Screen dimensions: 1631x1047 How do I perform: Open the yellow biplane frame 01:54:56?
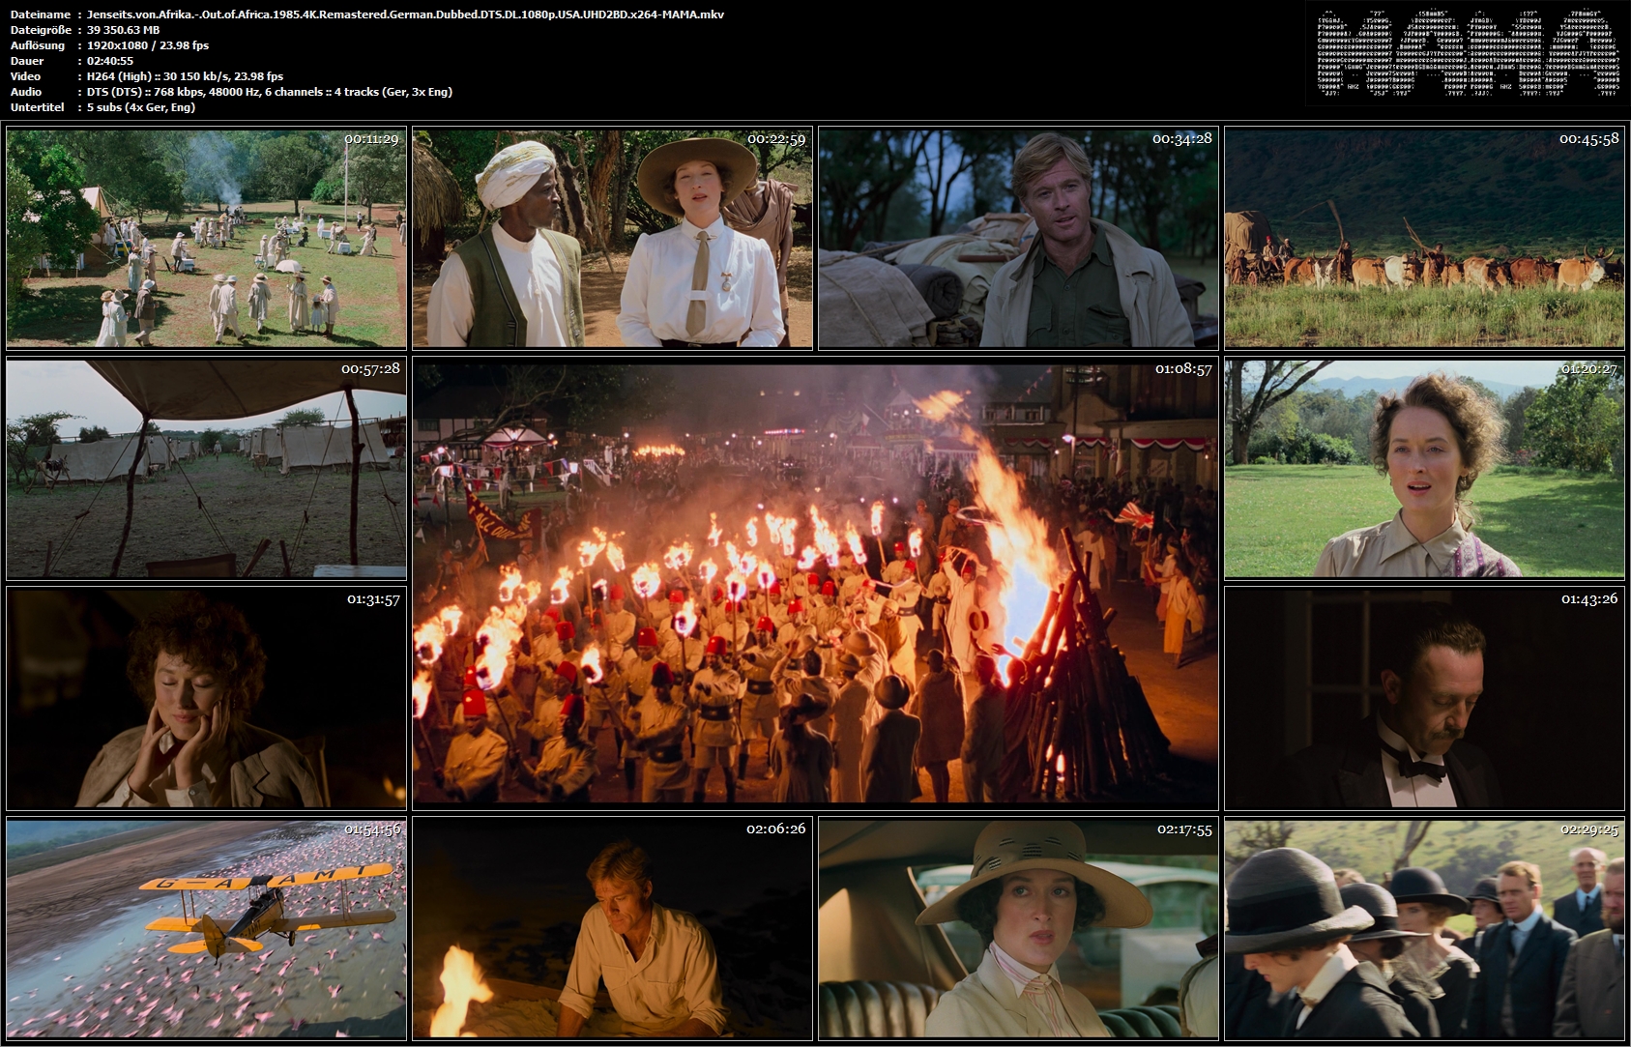[x=206, y=929]
